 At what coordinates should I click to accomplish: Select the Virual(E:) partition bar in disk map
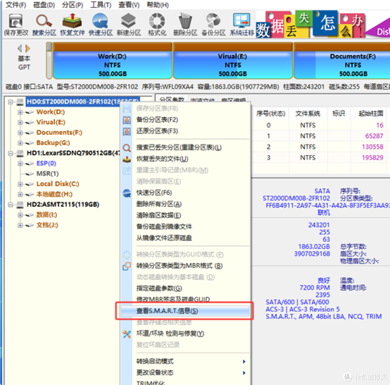pos(233,60)
